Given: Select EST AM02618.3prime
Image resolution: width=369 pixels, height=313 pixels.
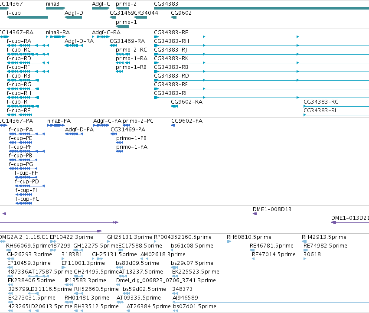Looking at the screenshot, I should pyautogui.click(x=144, y=259).
